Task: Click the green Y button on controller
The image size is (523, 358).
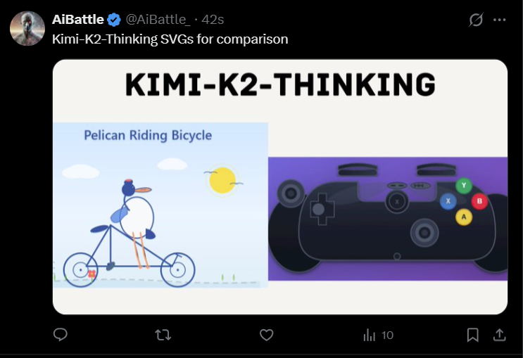Action: point(463,186)
